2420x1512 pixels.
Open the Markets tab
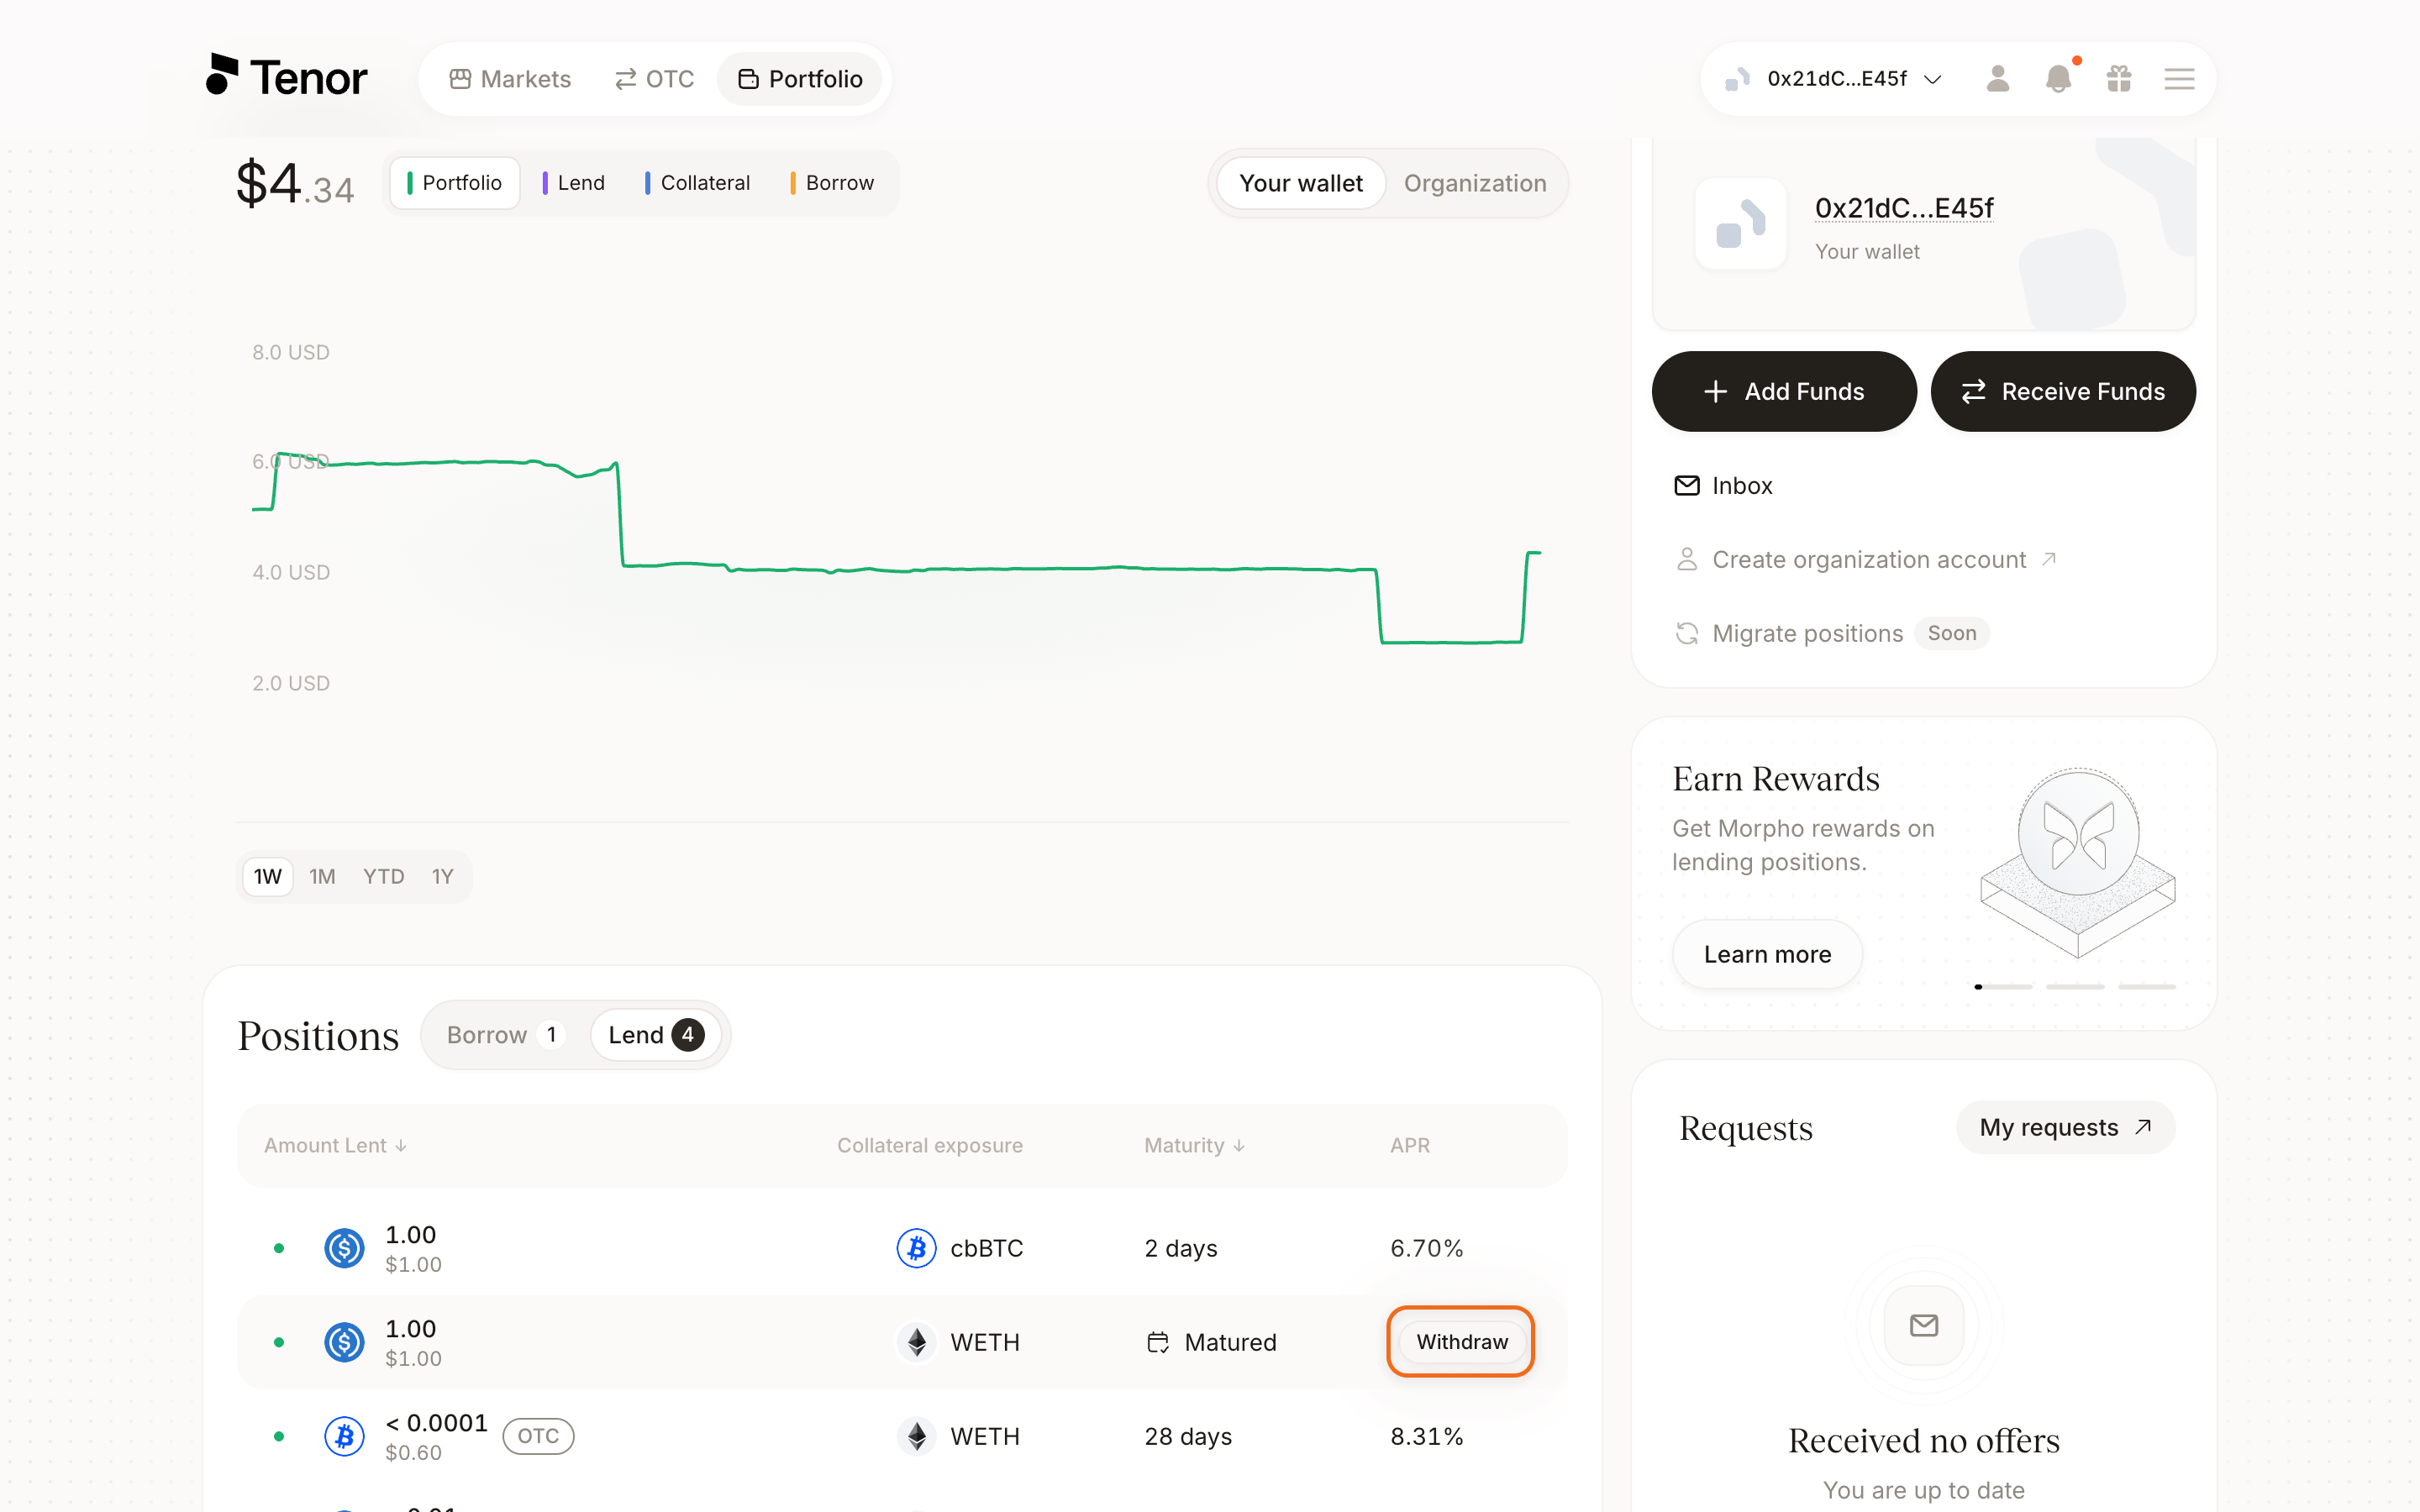point(510,79)
